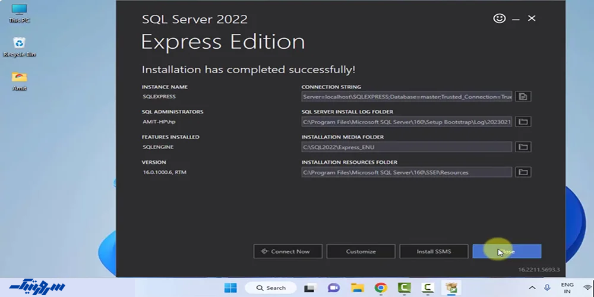The image size is (594, 297).
Task: Click the AMIT-HP\hp administrator text
Action: pyautogui.click(x=159, y=122)
